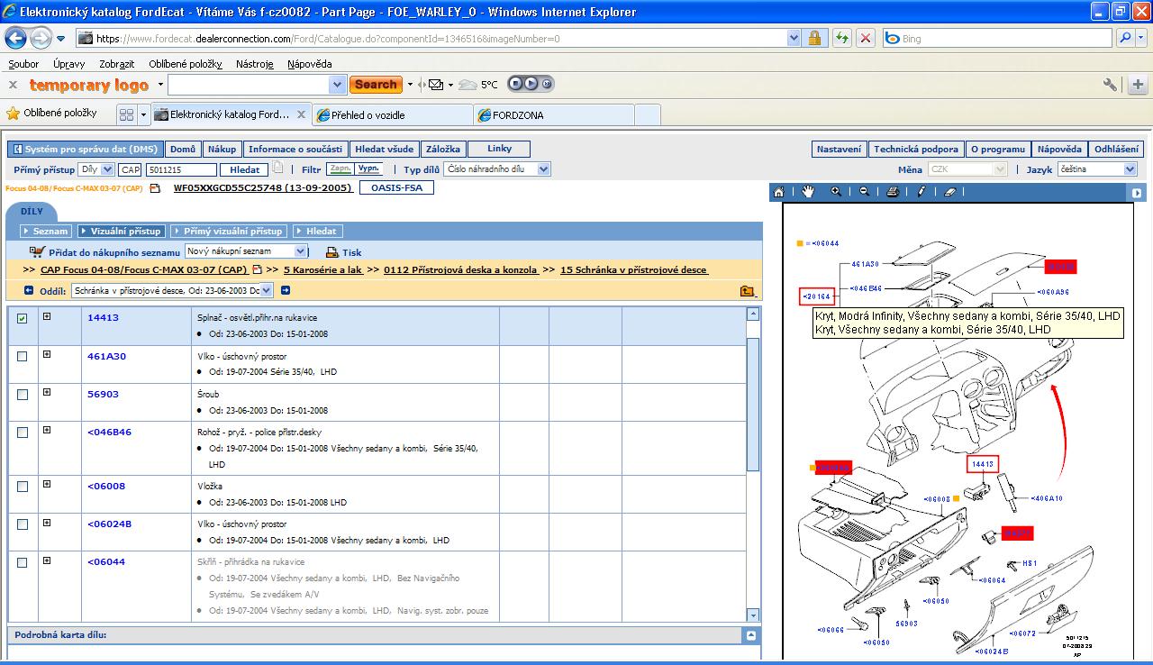Reset diagram view with home icon
This screenshot has height=665, width=1153.
tap(779, 192)
